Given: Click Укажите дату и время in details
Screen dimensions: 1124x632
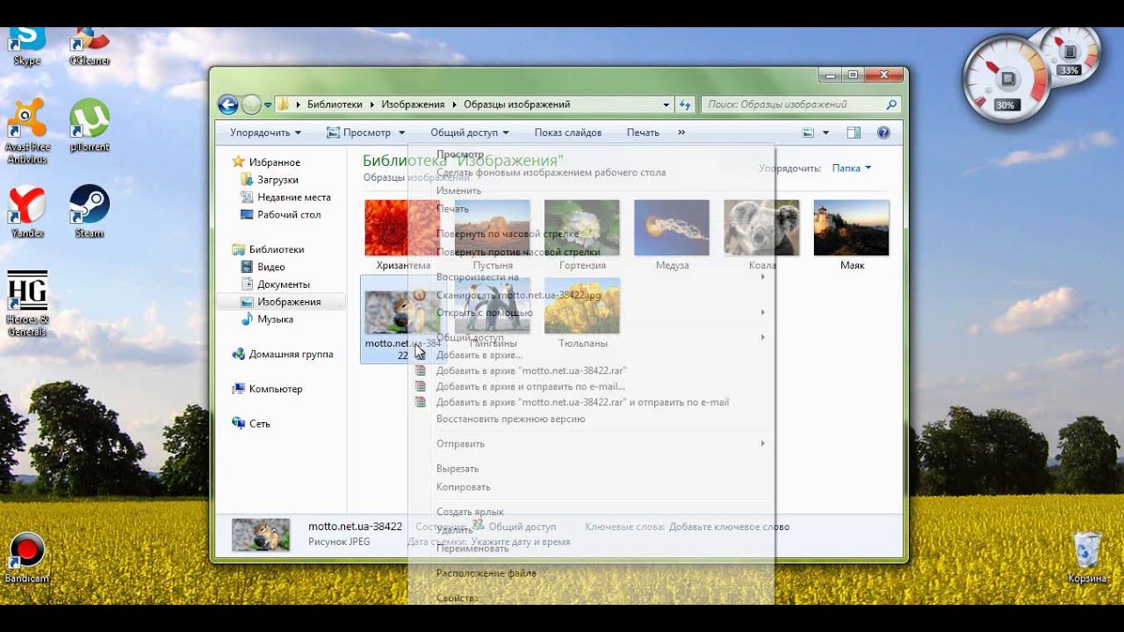Looking at the screenshot, I should coord(521,542).
